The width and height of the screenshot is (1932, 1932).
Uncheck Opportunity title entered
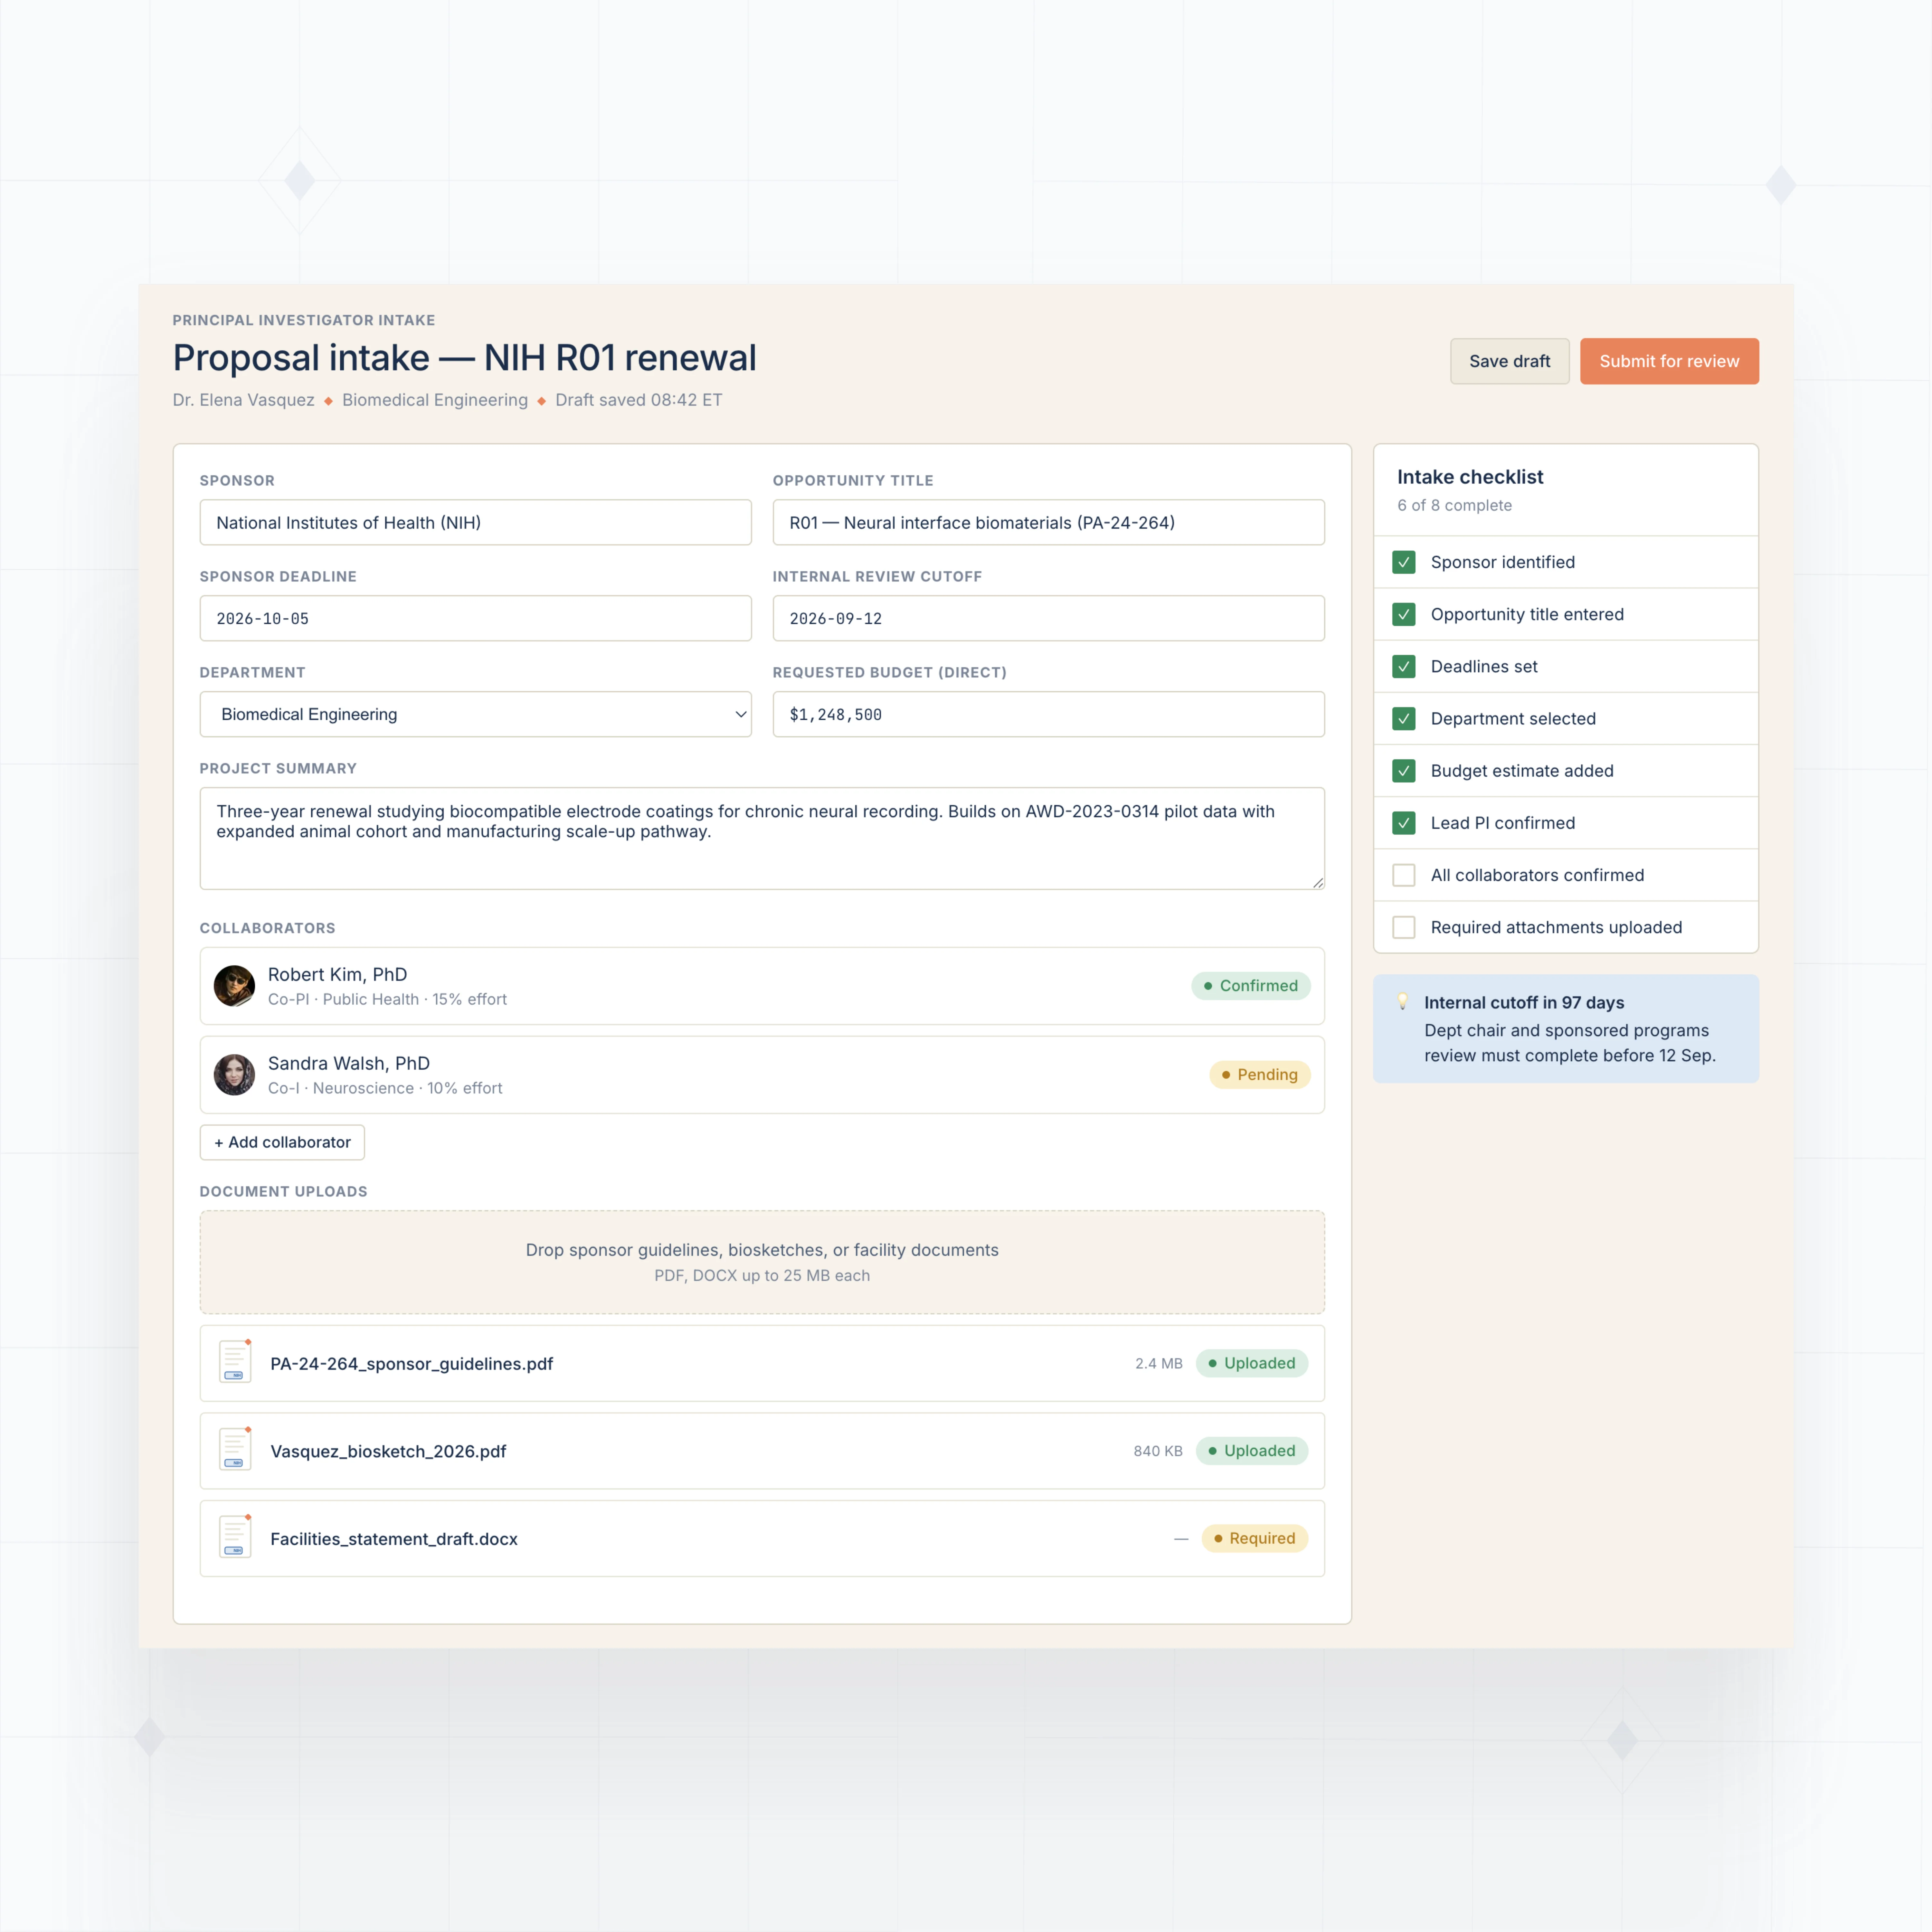(1404, 614)
